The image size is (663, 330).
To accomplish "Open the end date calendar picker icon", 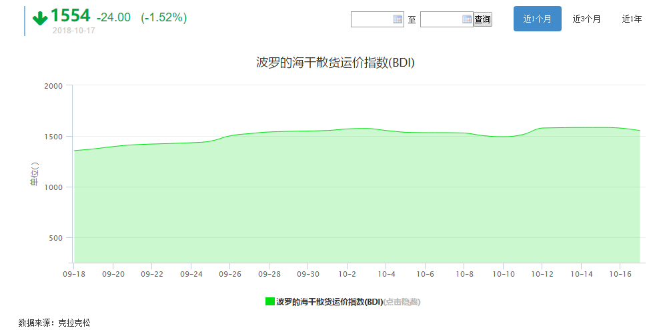I will 467,19.
